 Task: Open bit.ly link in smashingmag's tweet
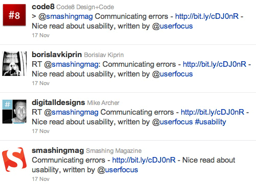pyautogui.click(x=144, y=160)
